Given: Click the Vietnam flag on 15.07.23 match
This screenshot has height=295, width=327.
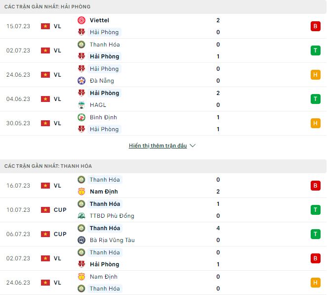Looking at the screenshot, I should coord(45,26).
